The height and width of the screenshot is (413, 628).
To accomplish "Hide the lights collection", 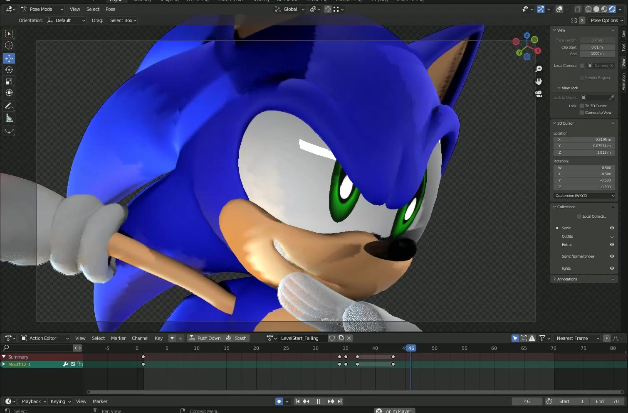I will [x=612, y=268].
